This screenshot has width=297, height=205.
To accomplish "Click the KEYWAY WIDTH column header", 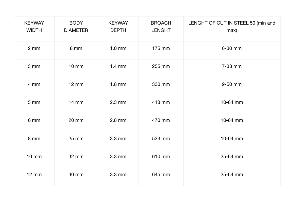I will coord(34,27).
